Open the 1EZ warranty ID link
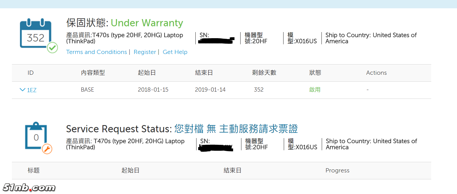This screenshot has width=457, height=194. pos(32,90)
